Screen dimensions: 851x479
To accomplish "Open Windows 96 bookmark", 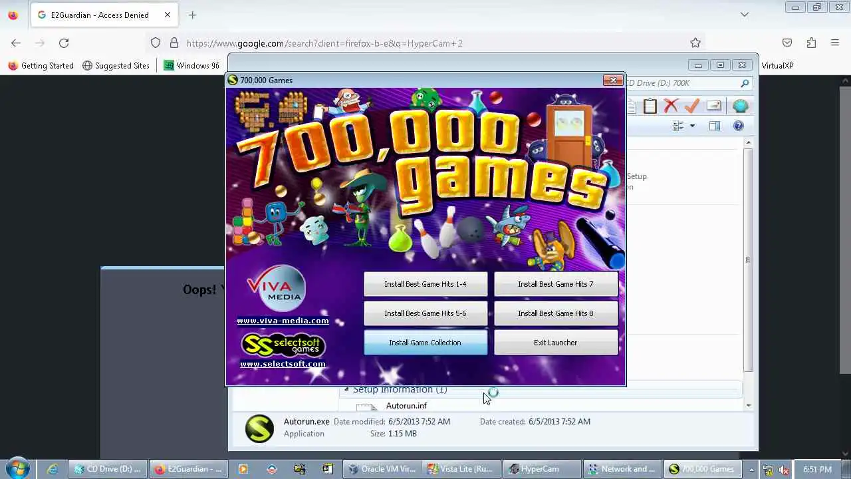I will click(x=191, y=66).
